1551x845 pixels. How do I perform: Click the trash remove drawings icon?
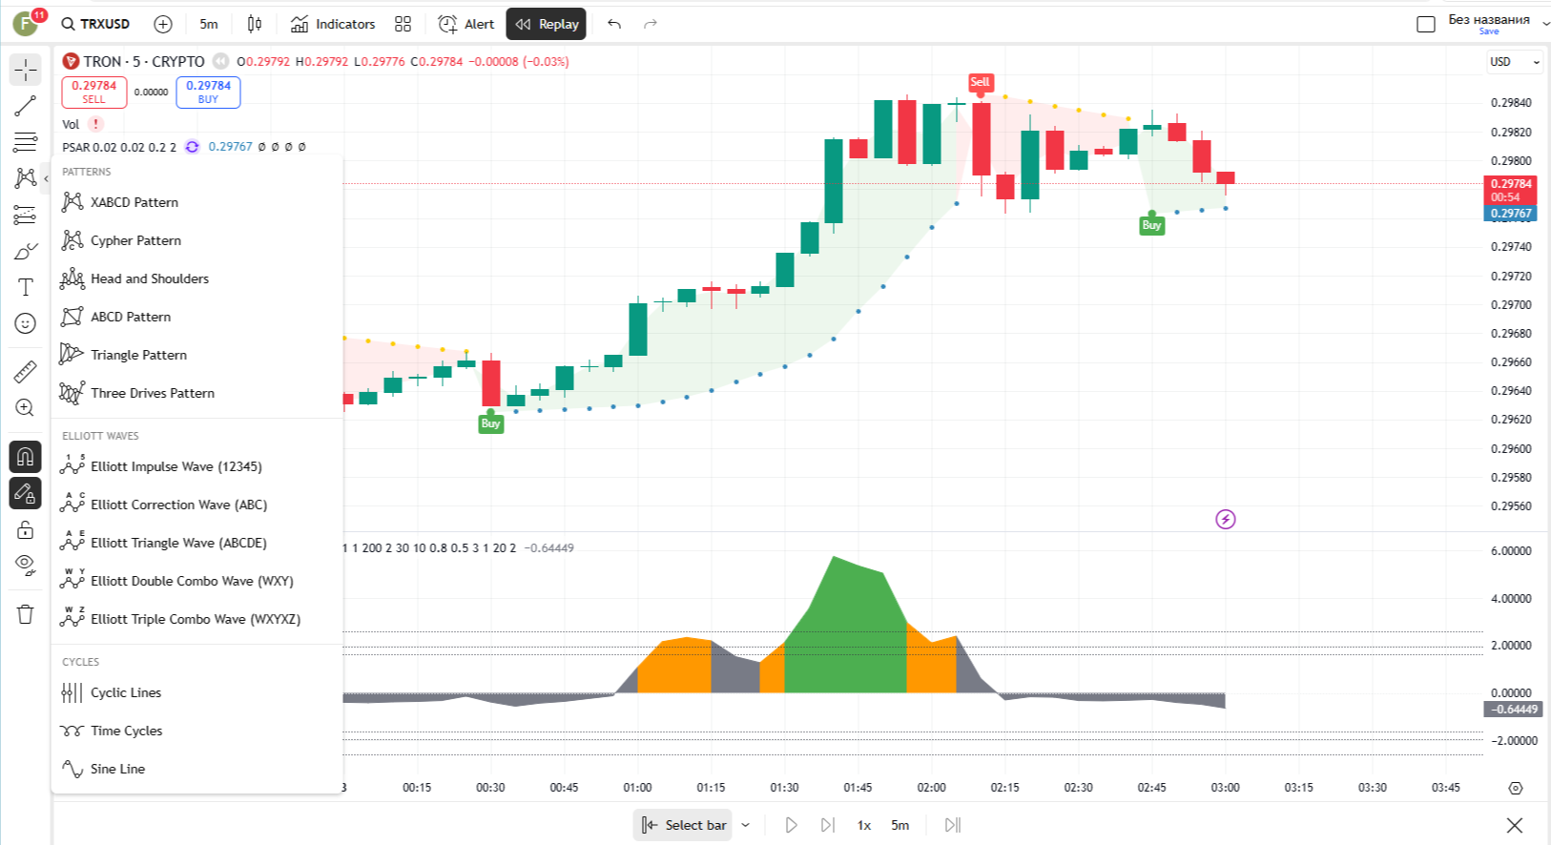coord(26,614)
